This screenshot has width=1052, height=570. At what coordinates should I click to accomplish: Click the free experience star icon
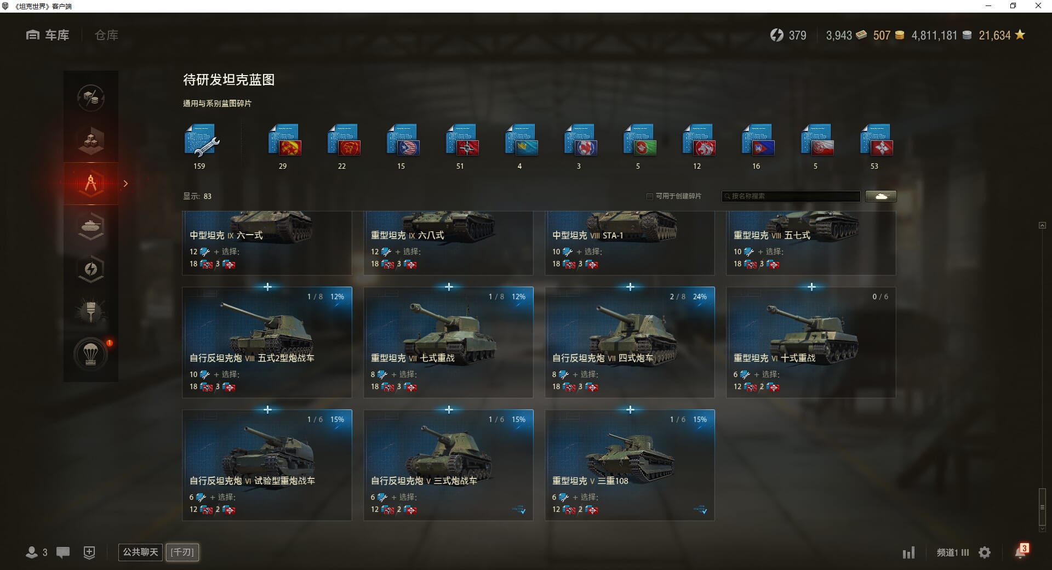1020,35
